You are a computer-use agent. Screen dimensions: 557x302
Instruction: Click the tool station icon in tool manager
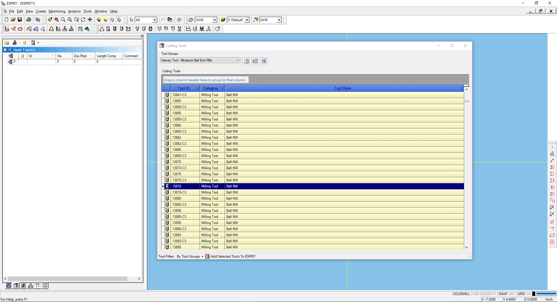pyautogui.click(x=15, y=43)
